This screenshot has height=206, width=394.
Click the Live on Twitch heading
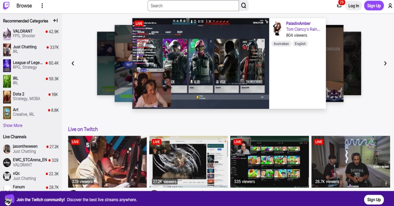click(83, 129)
